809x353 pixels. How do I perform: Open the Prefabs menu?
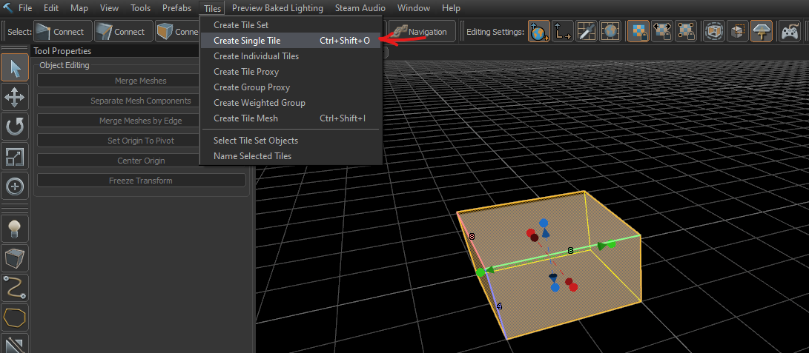pos(176,8)
